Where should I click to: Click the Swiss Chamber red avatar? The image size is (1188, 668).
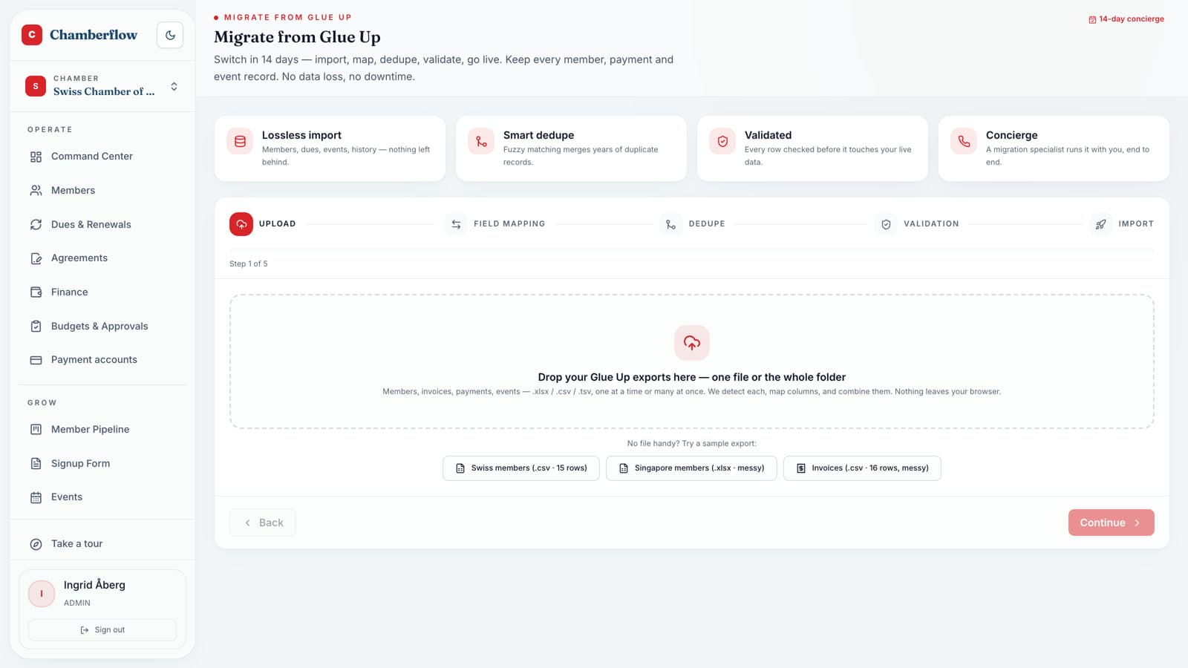36,86
